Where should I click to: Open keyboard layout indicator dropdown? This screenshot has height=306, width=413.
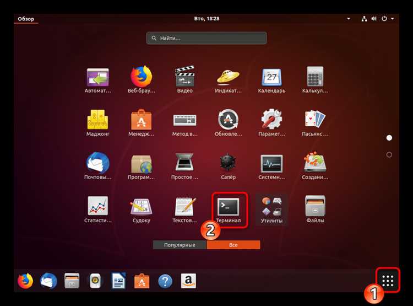(x=349, y=19)
